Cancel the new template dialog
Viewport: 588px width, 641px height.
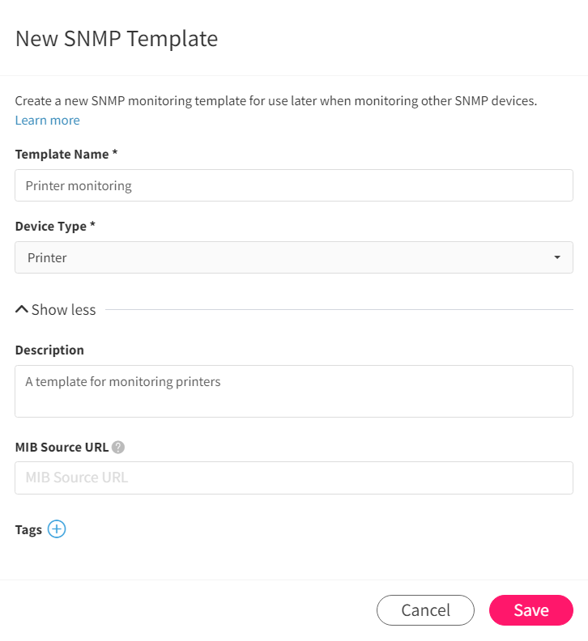pos(425,610)
